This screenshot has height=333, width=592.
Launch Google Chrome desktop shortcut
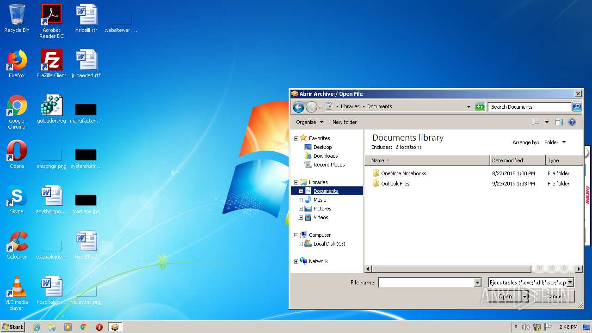(17, 112)
